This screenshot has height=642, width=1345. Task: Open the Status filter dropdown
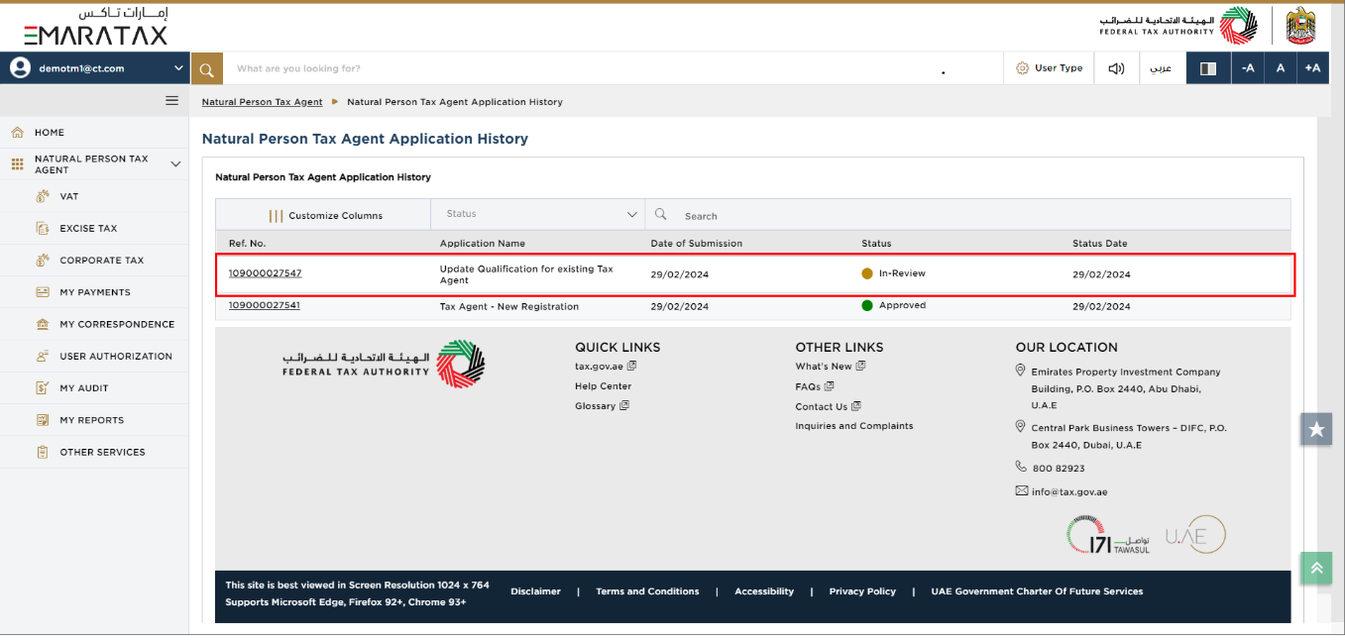pos(538,214)
